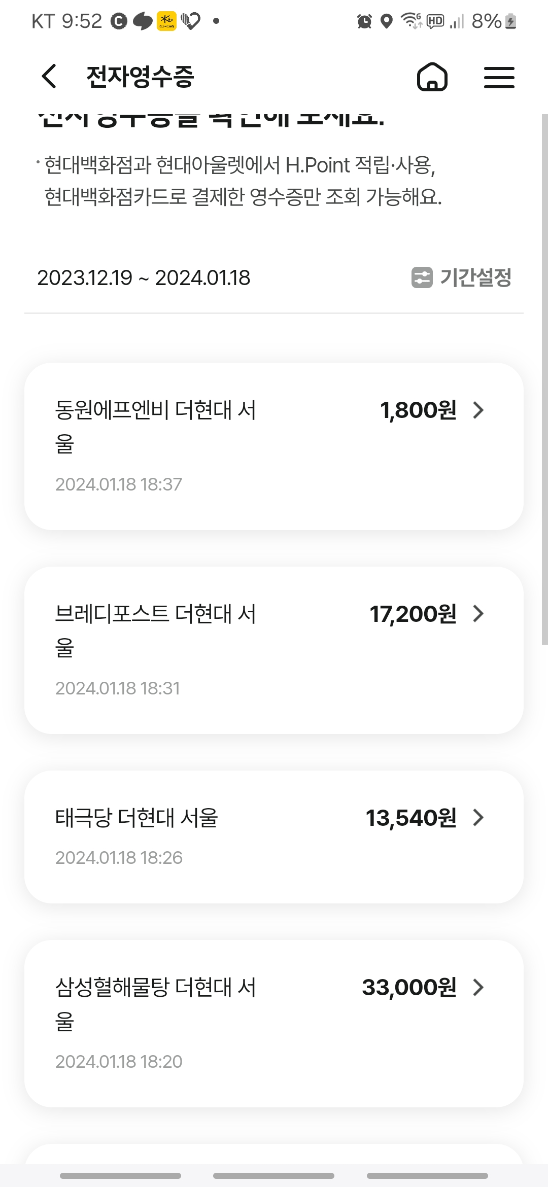548x1187 pixels.
Task: Go to home via house icon
Action: 432,77
